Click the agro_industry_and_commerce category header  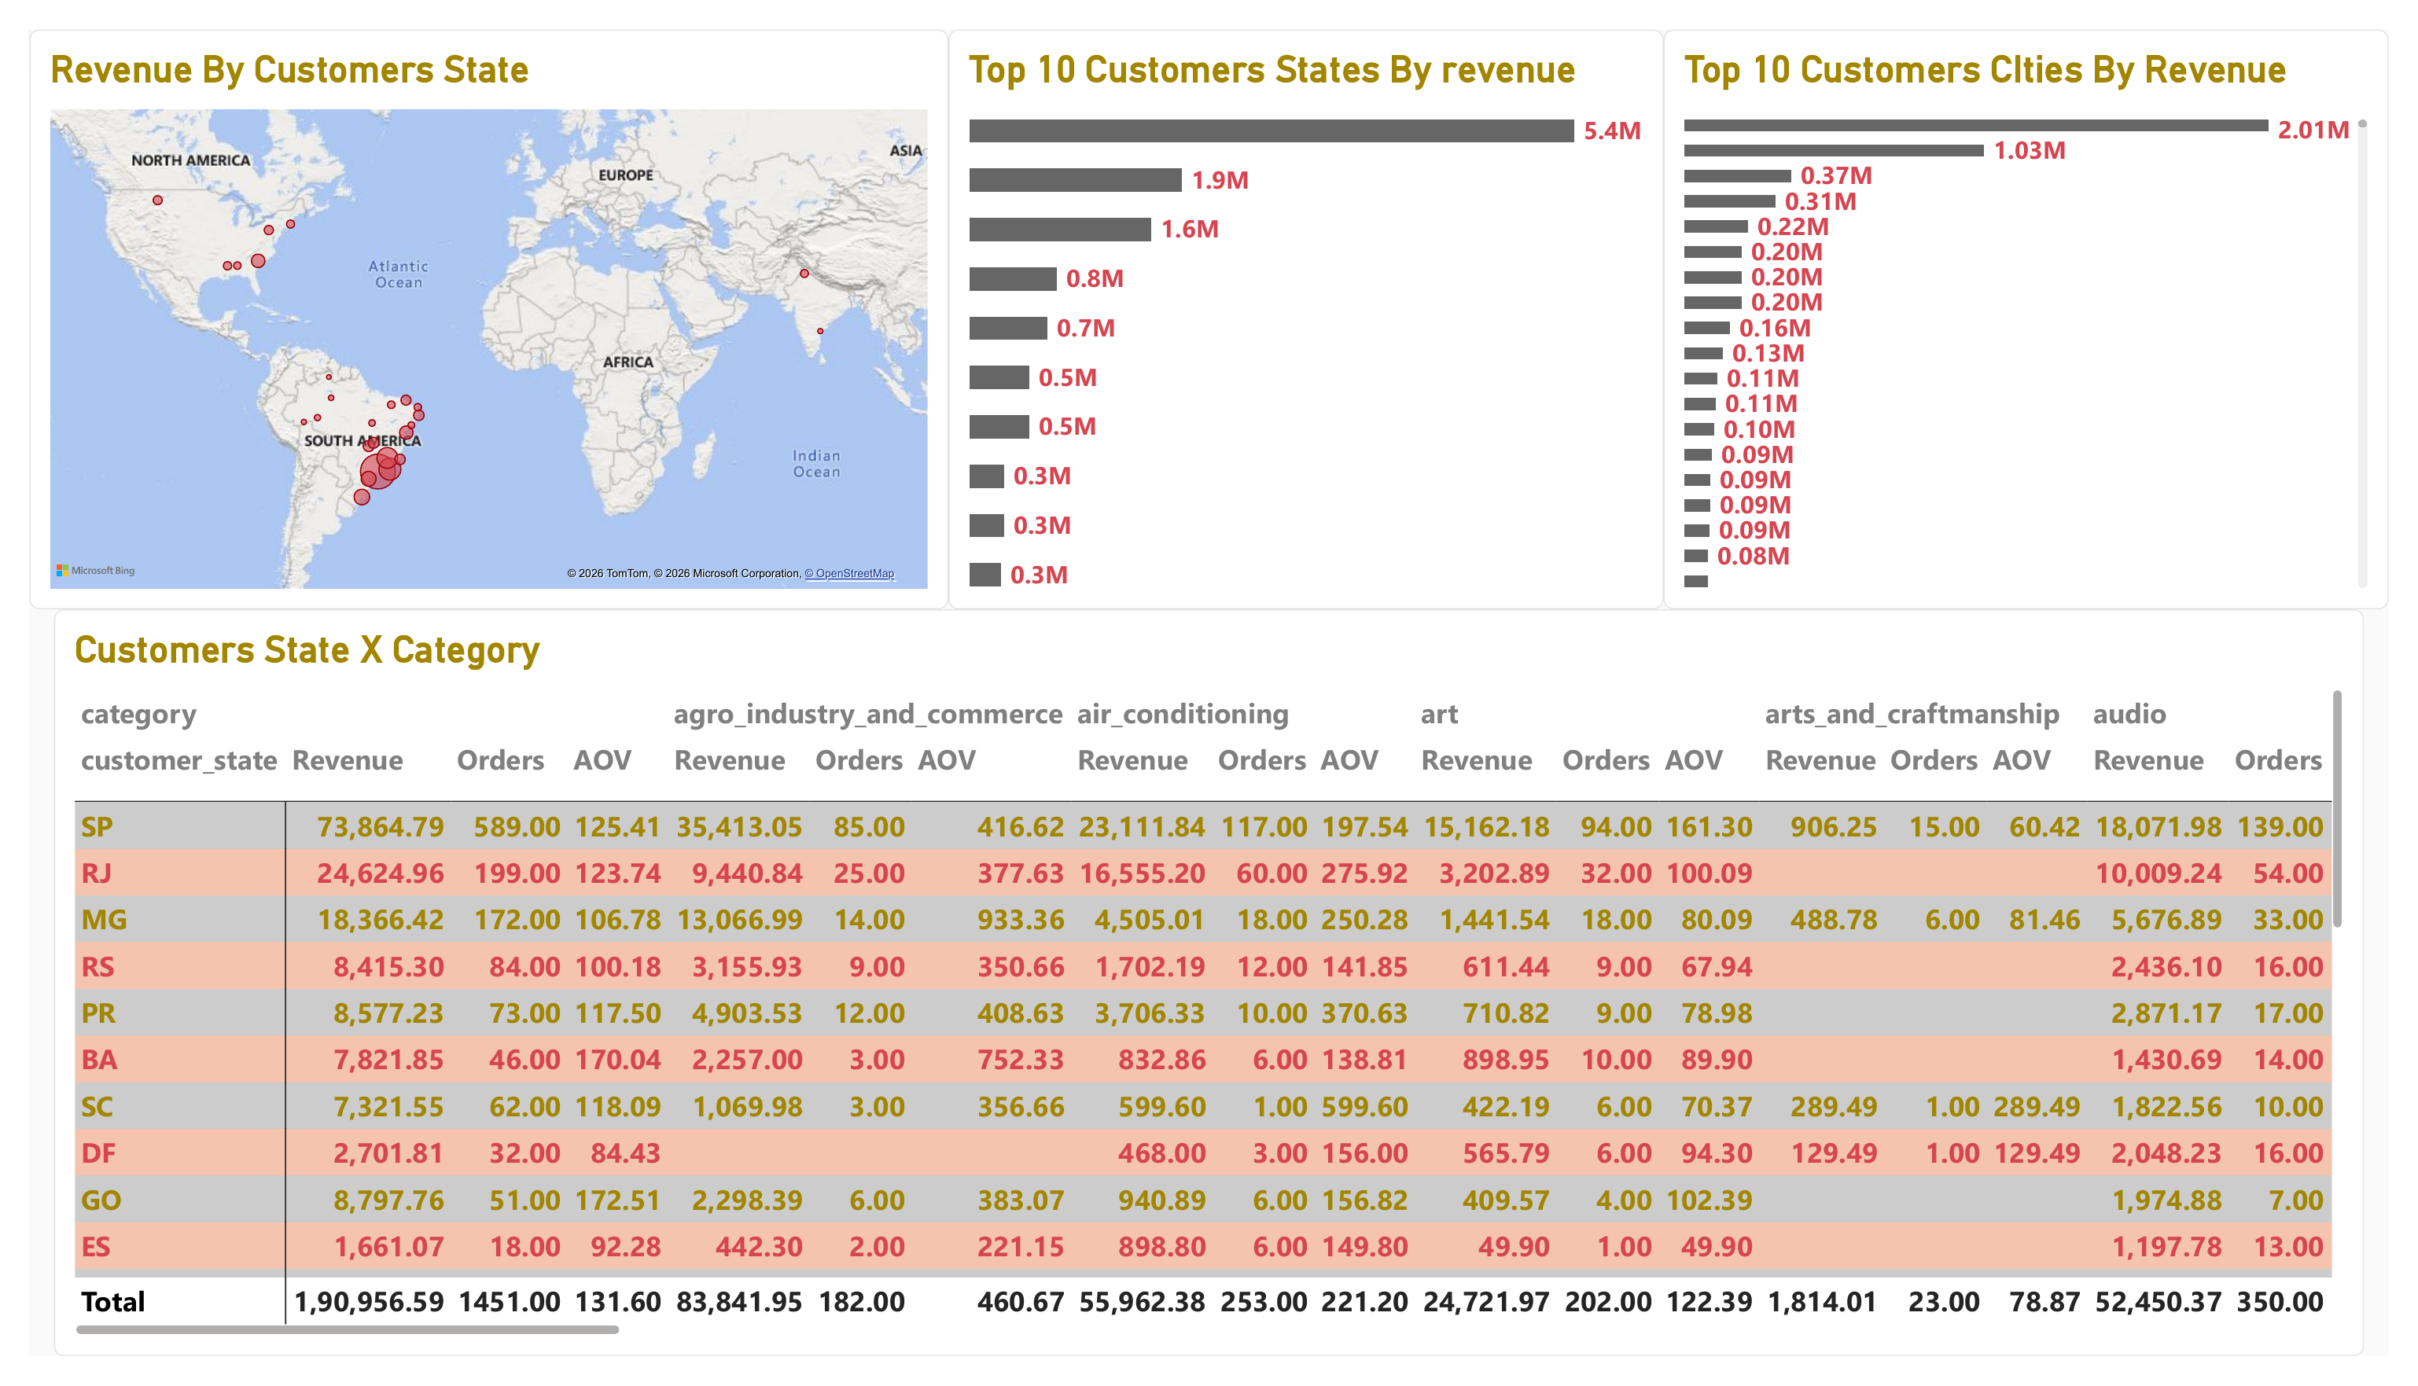point(867,714)
